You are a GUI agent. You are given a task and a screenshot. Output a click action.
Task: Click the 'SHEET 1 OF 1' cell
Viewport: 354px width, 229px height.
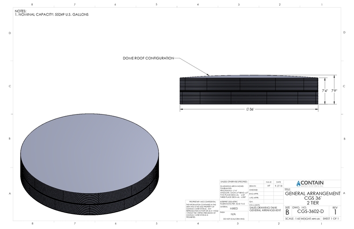[x=331, y=219]
